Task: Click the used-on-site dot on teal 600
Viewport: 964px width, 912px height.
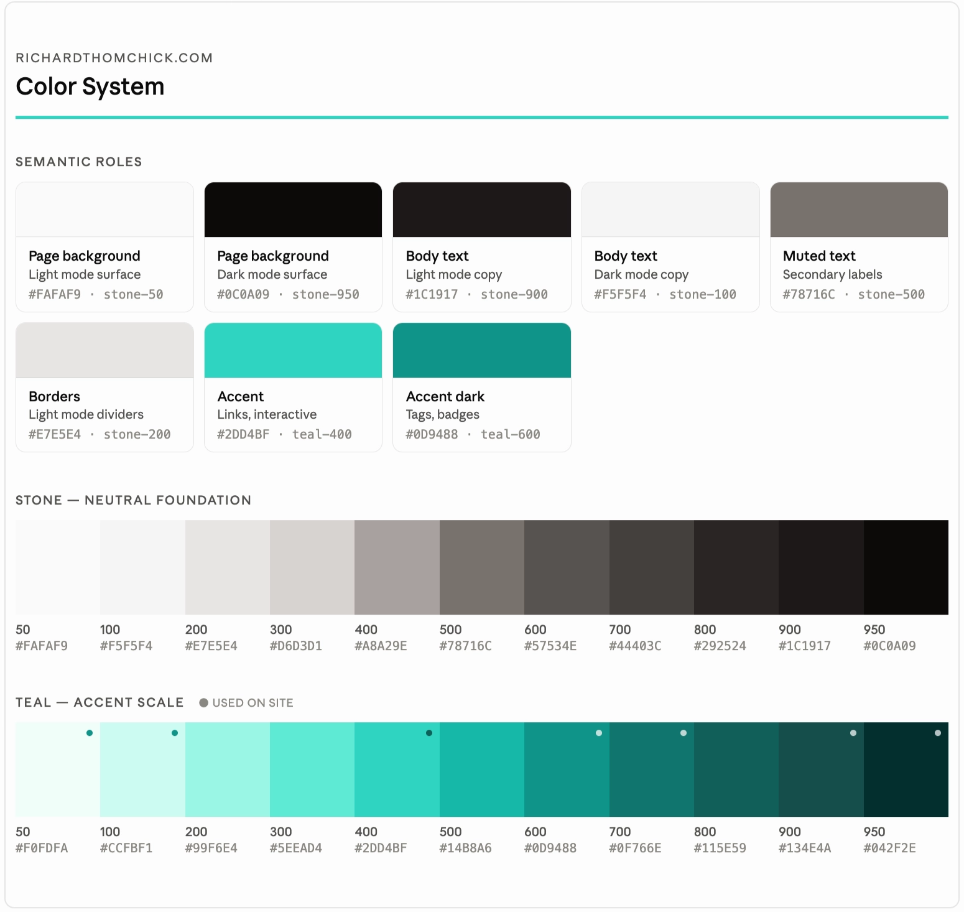Action: tap(599, 733)
